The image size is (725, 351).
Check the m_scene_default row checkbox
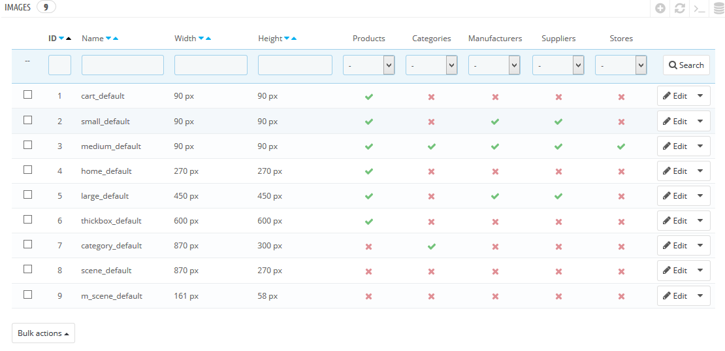click(27, 294)
